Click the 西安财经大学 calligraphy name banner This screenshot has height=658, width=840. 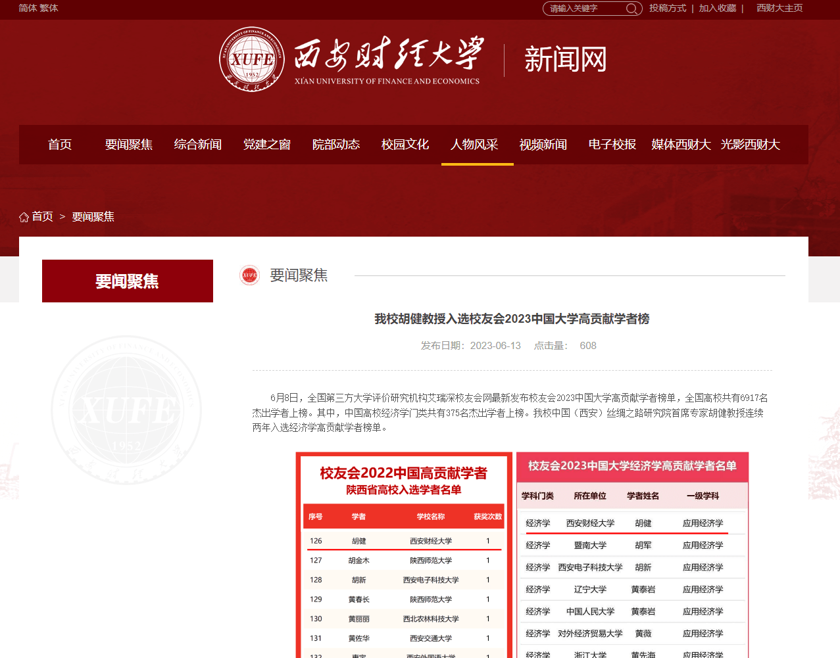388,60
